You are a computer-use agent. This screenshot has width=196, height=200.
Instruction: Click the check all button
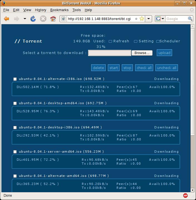(144, 68)
